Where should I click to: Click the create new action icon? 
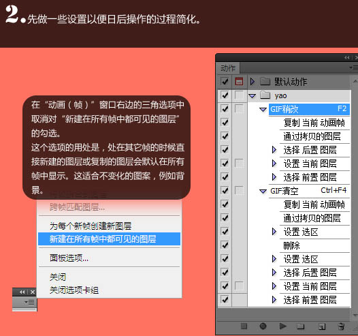pyautogui.click(x=322, y=326)
